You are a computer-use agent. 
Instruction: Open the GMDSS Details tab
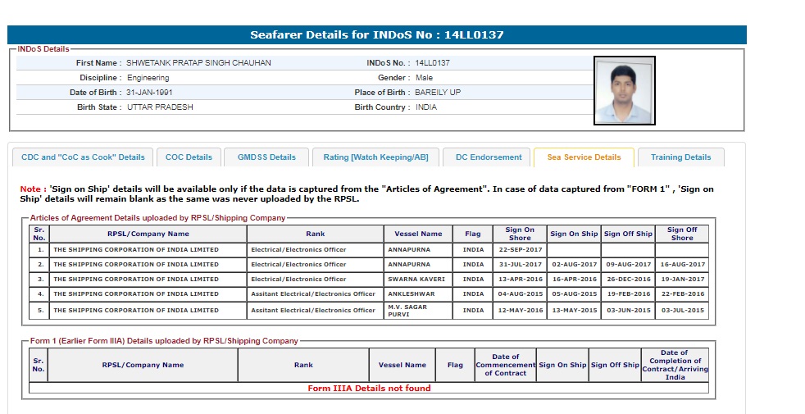(266, 157)
